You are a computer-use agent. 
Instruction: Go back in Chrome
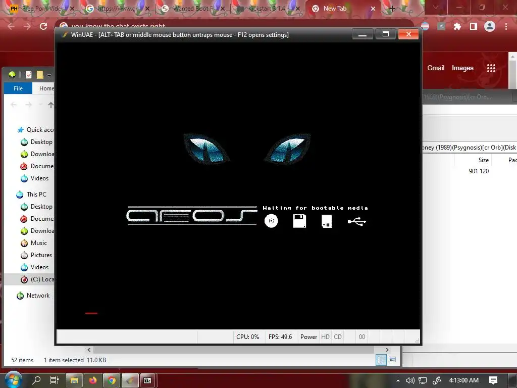pos(11,26)
